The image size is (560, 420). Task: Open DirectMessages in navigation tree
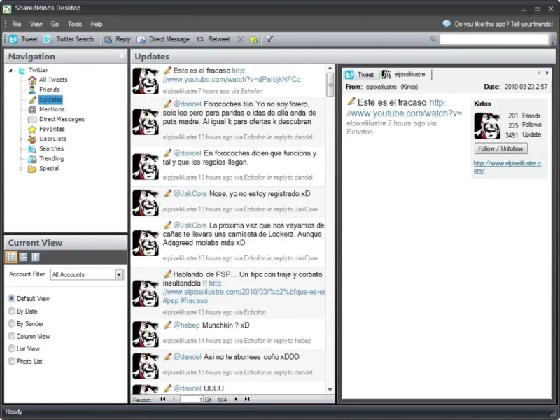(62, 119)
